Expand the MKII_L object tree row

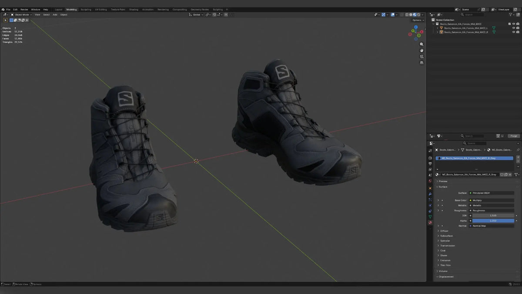(x=438, y=28)
